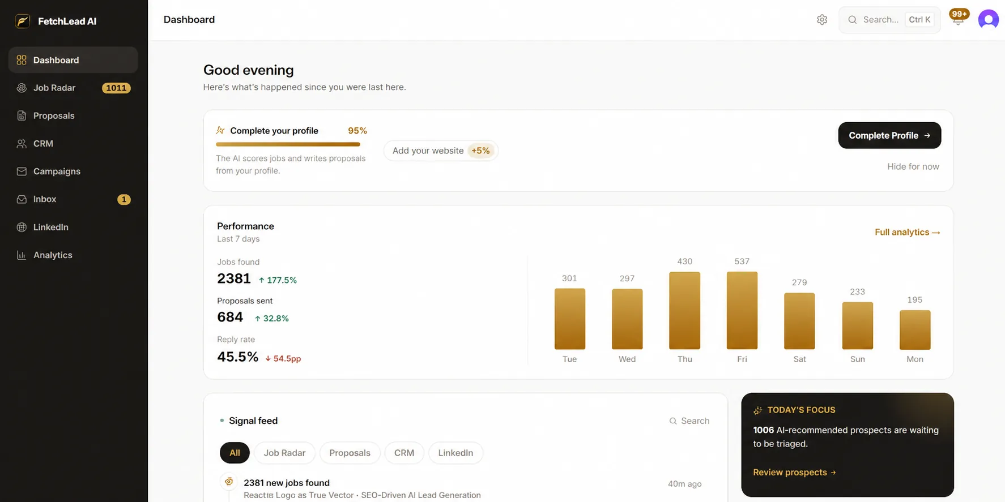The width and height of the screenshot is (1005, 502).
Task: Click the Tue bar labeled 301
Action: tap(569, 319)
